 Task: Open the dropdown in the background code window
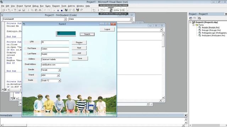tap(161, 30)
